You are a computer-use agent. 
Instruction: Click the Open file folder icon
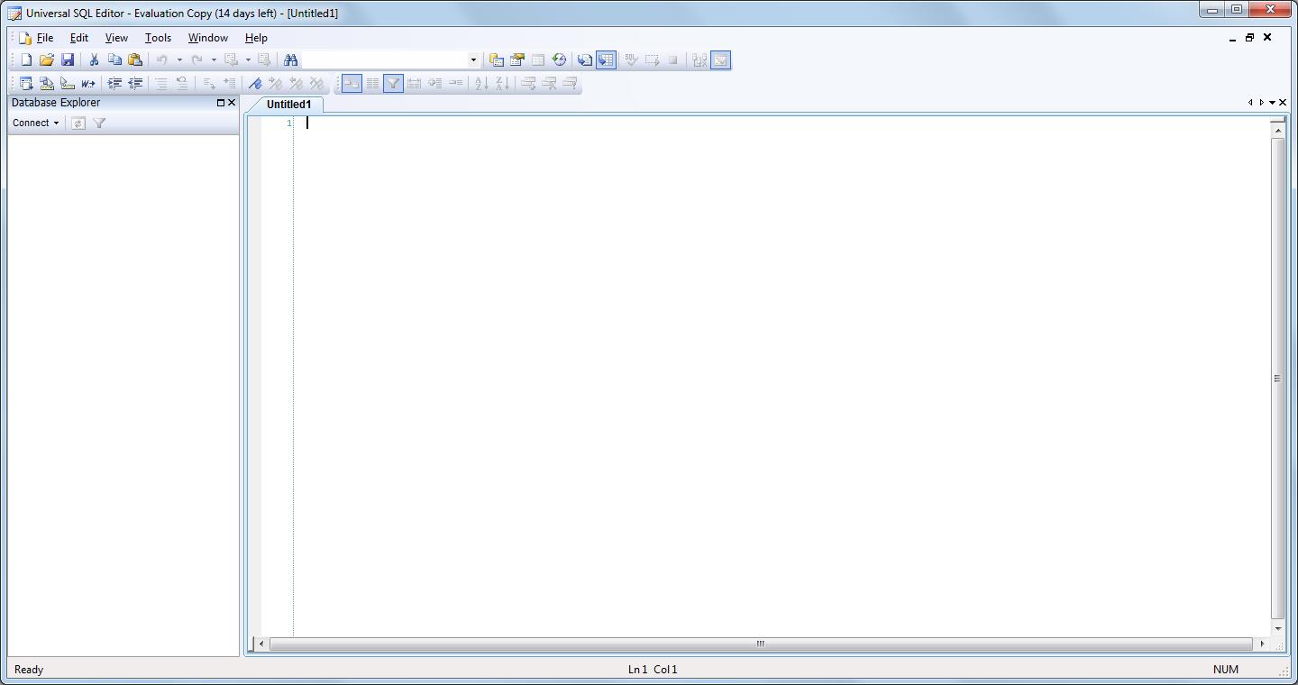(47, 60)
